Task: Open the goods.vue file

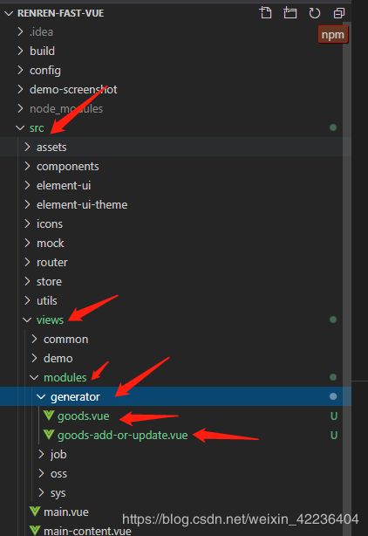Action: pos(84,416)
